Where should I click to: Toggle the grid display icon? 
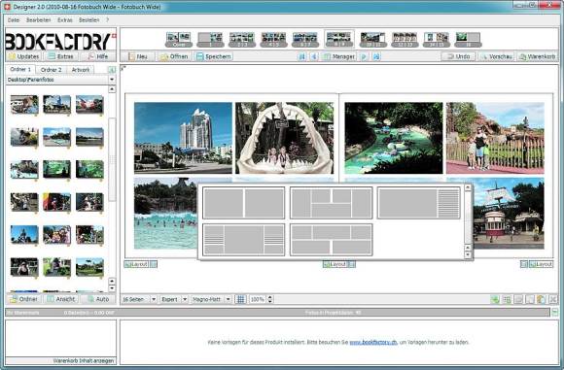tap(240, 299)
